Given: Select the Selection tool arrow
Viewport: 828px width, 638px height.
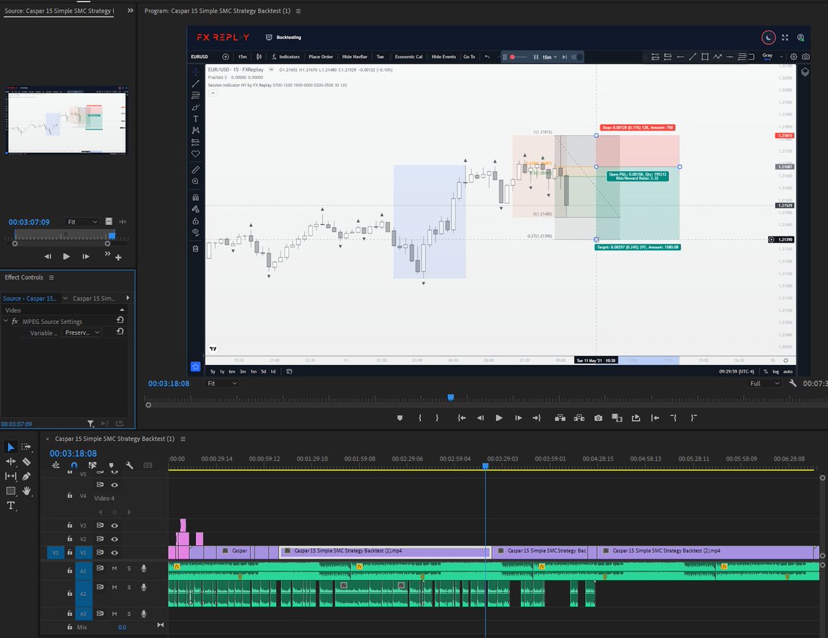Looking at the screenshot, I should click(x=10, y=447).
